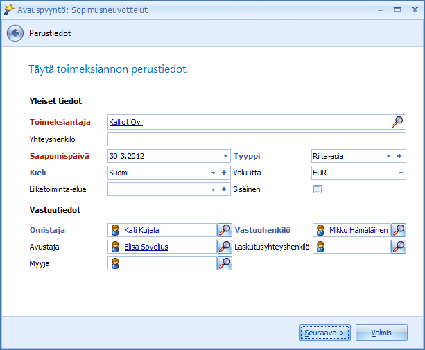
Task: Search for Omistaja using magnifier icon
Action: (x=225, y=230)
